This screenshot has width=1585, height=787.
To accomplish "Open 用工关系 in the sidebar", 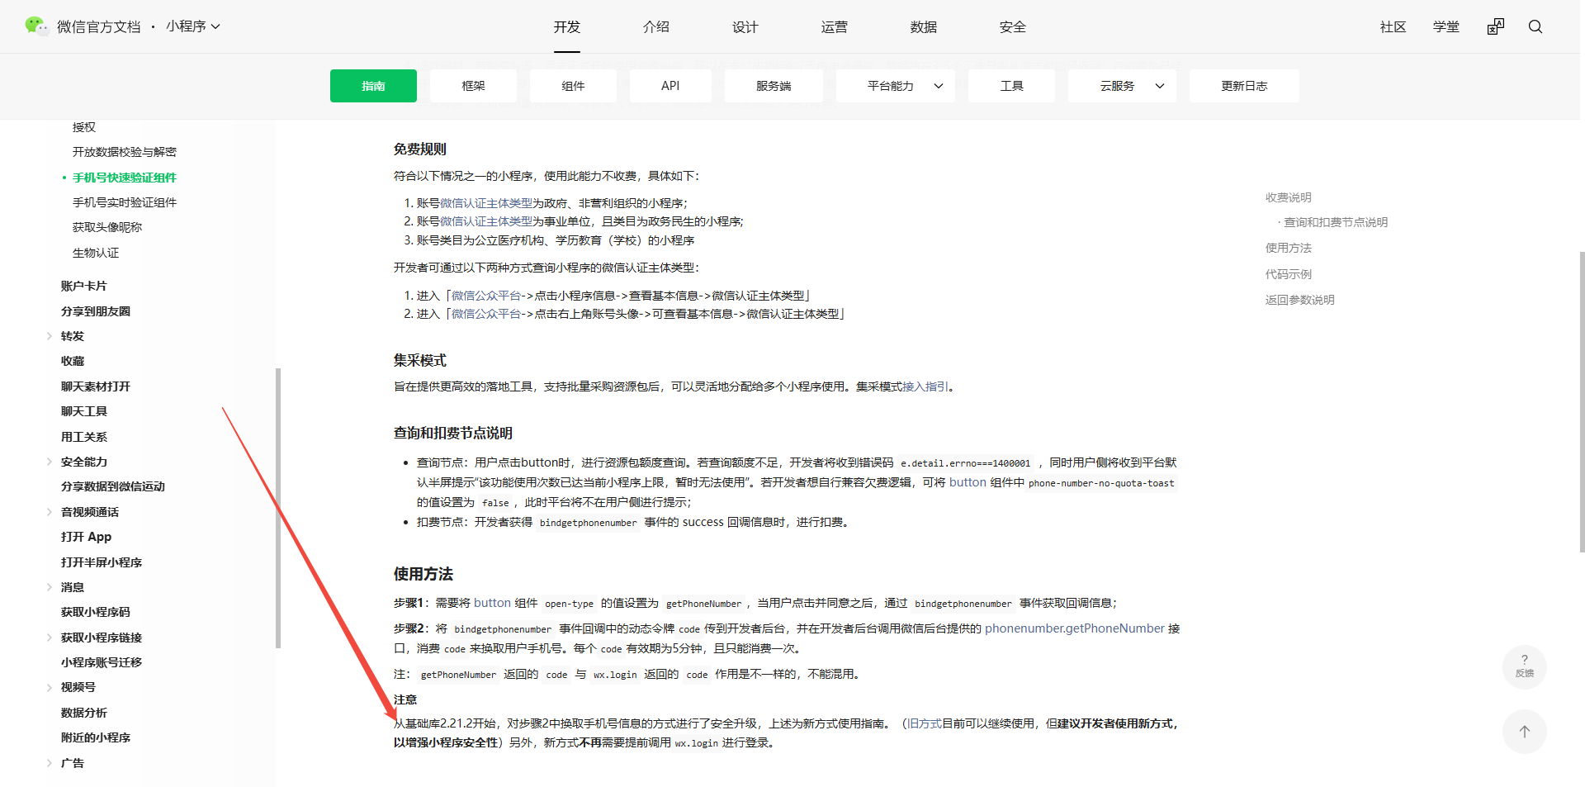I will click(x=84, y=437).
